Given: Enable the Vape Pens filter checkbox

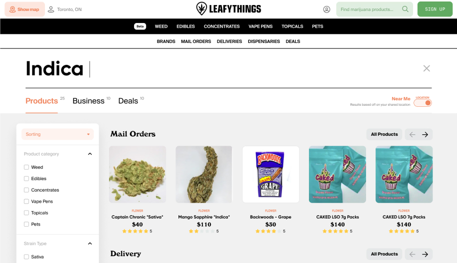Looking at the screenshot, I should tap(26, 201).
